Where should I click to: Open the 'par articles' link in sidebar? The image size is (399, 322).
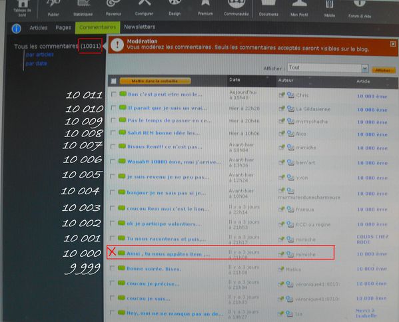pyautogui.click(x=40, y=55)
